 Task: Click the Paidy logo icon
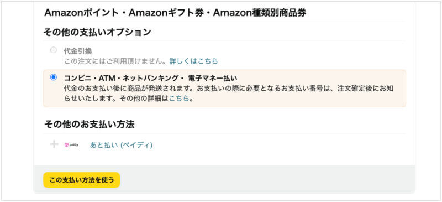coord(72,145)
